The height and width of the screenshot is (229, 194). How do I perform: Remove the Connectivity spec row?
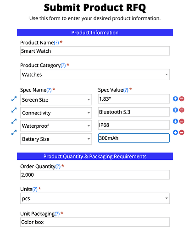182,110
